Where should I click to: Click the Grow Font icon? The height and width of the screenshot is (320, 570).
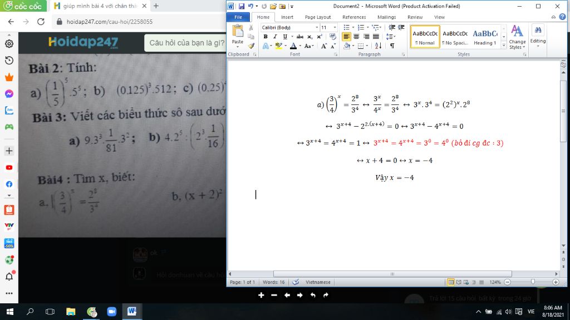tap(323, 46)
